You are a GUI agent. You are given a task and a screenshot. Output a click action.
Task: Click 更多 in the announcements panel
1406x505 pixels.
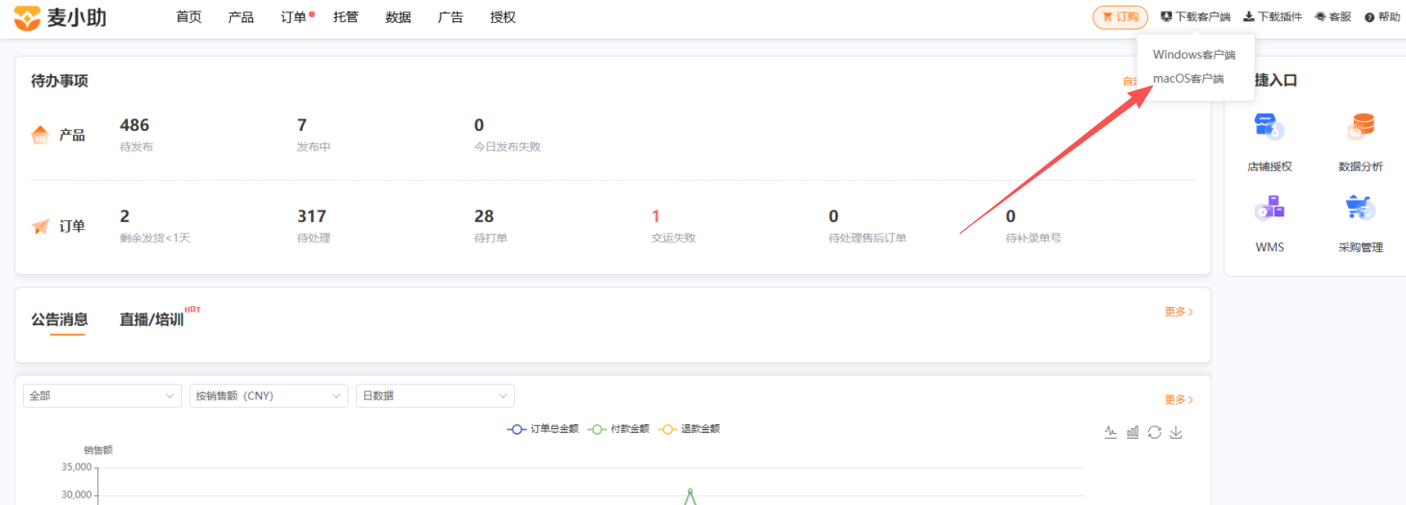click(x=1179, y=312)
